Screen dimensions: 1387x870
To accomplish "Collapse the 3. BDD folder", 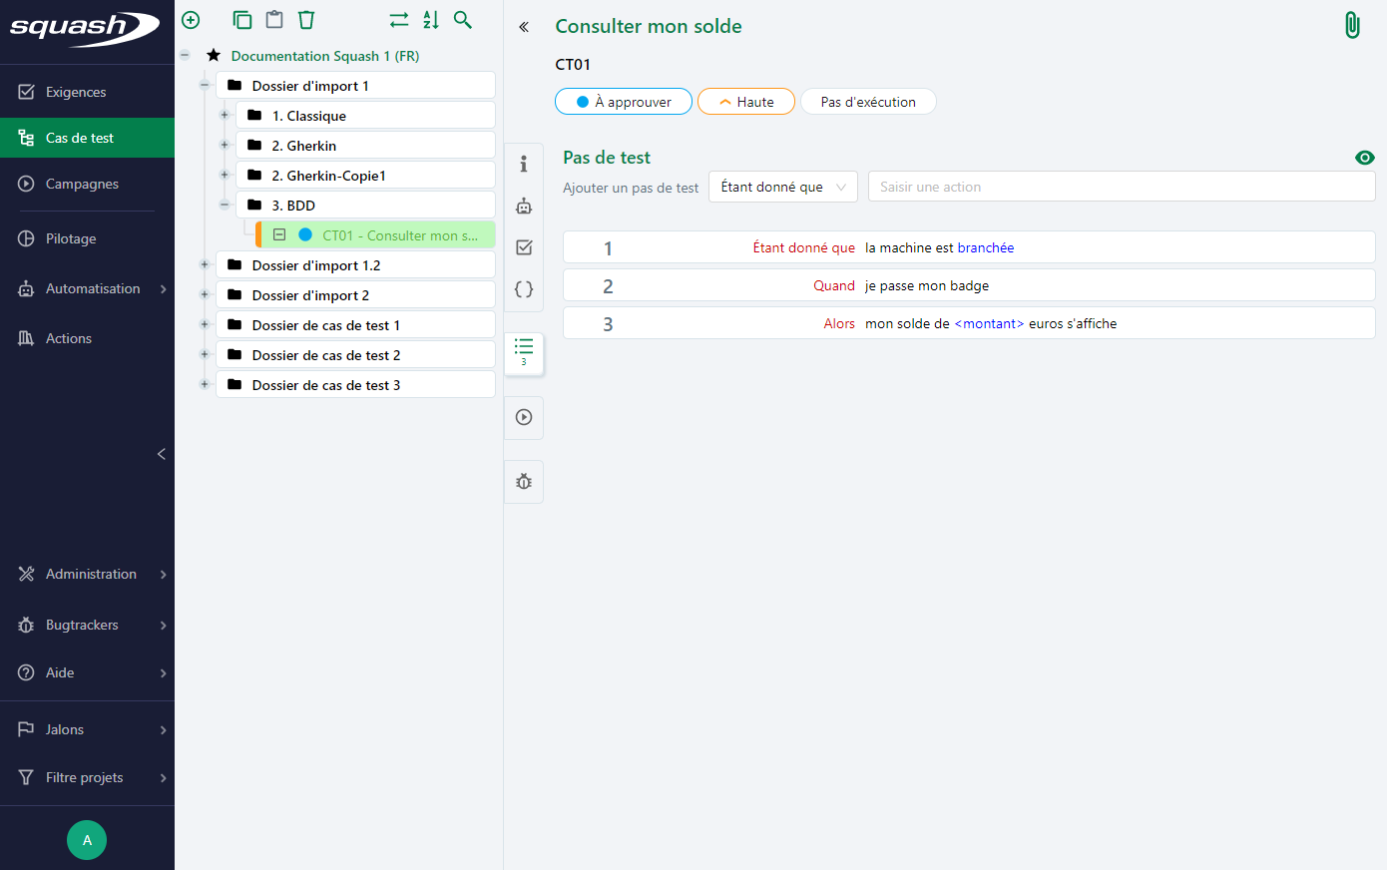I will pos(225,206).
